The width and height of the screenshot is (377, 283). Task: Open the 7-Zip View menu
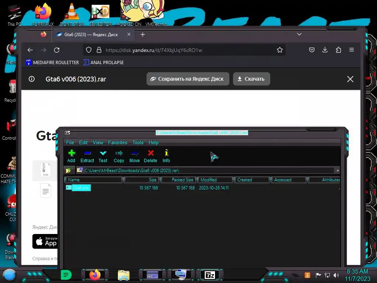click(x=98, y=142)
